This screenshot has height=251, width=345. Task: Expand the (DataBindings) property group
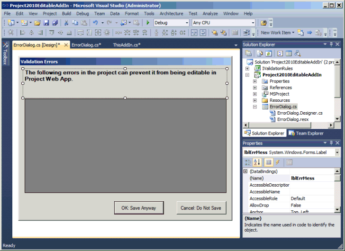click(x=245, y=171)
